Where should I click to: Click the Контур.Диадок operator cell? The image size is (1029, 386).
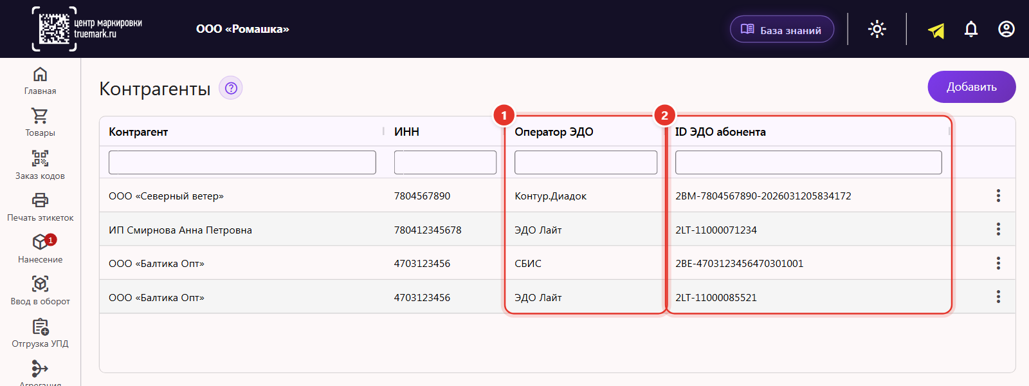tap(551, 196)
